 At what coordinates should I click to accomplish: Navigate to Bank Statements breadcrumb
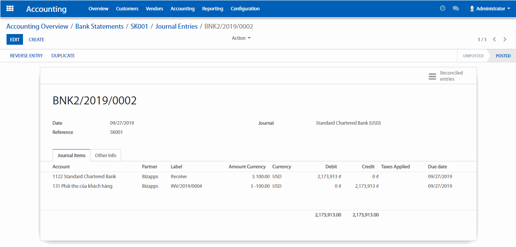point(99,26)
